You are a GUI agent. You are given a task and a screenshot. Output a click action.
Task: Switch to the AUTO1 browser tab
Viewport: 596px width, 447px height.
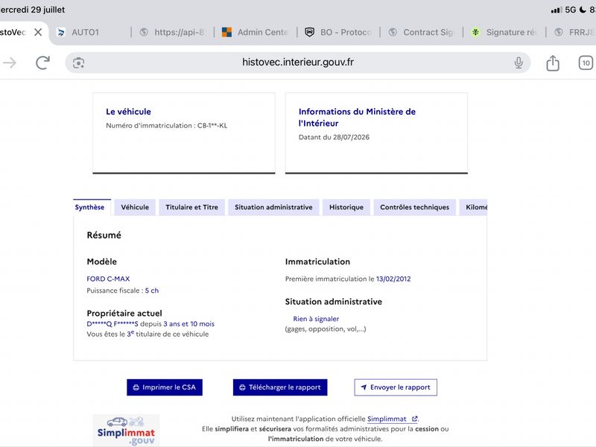86,32
